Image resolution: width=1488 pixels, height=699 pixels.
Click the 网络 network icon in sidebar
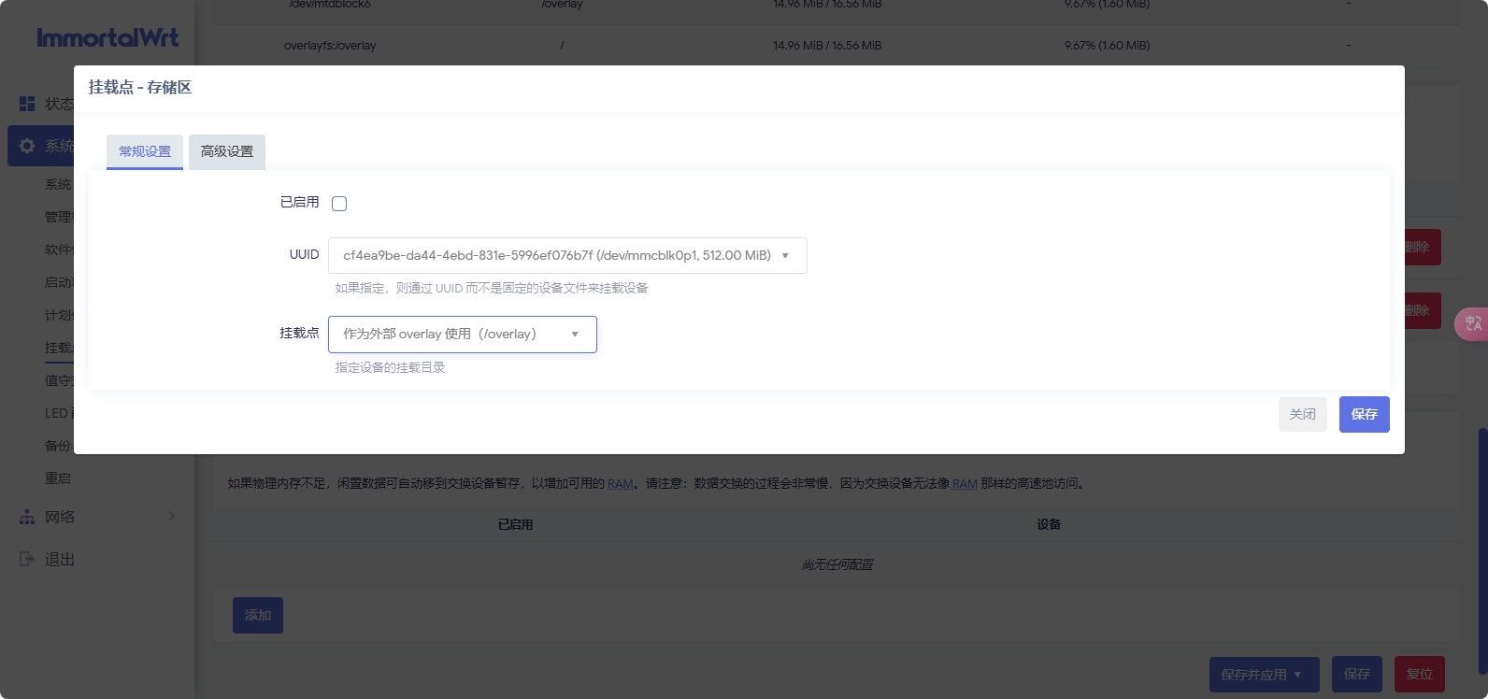(x=27, y=517)
